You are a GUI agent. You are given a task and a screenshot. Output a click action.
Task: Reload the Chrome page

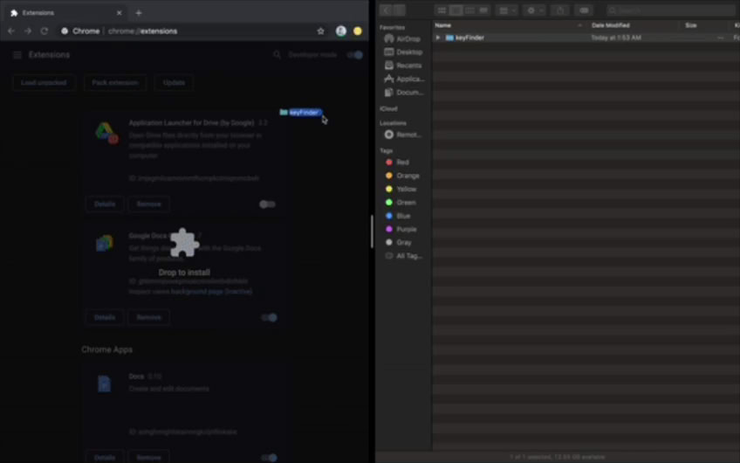coord(45,31)
